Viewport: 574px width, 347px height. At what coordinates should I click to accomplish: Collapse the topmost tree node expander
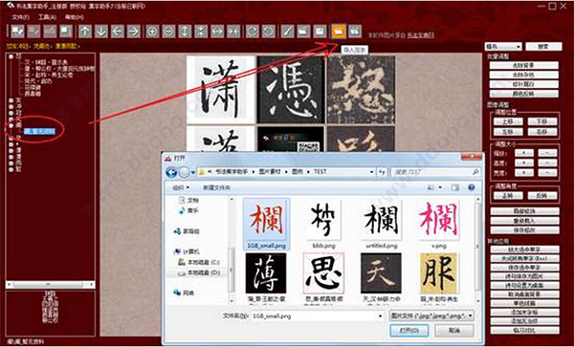coord(11,56)
